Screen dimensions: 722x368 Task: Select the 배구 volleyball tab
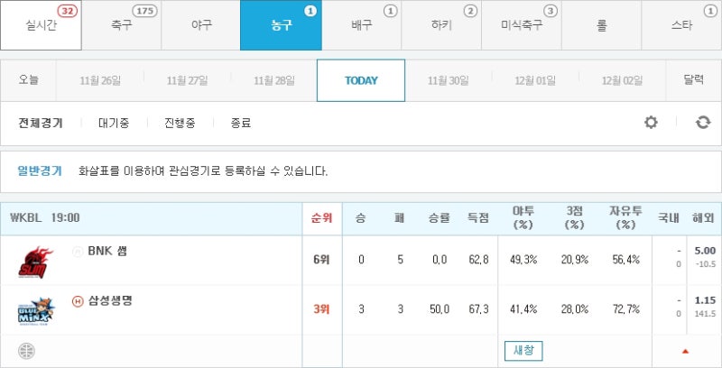[361, 25]
